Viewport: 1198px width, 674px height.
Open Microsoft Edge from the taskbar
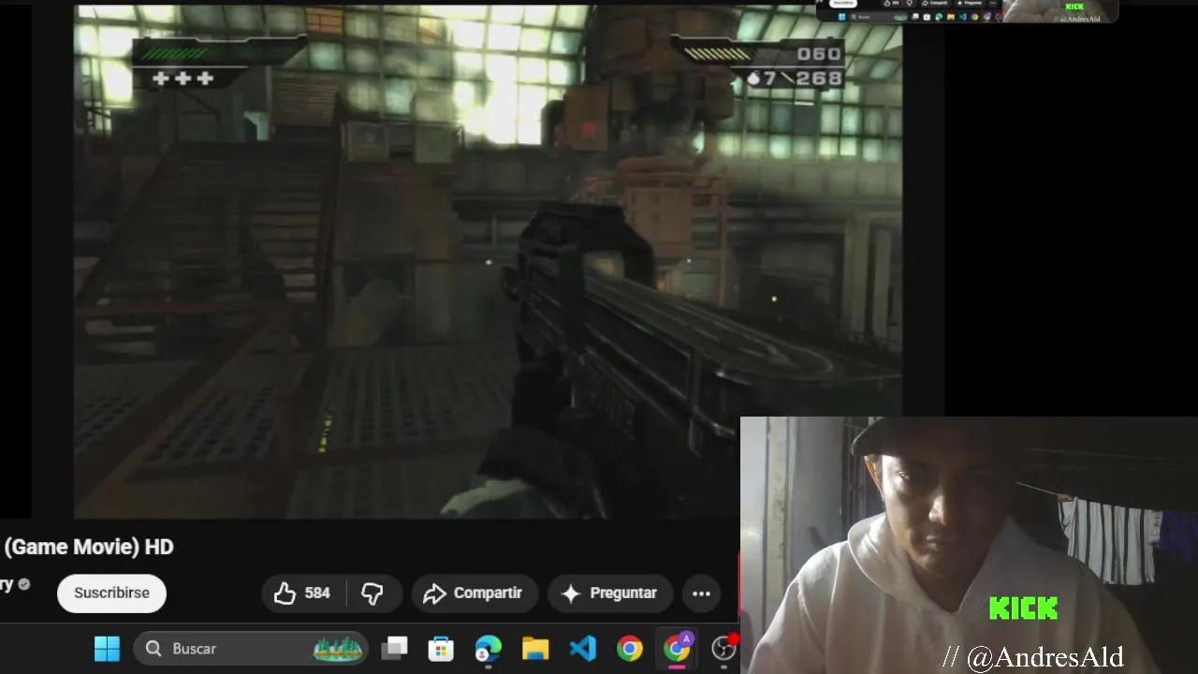(x=488, y=648)
